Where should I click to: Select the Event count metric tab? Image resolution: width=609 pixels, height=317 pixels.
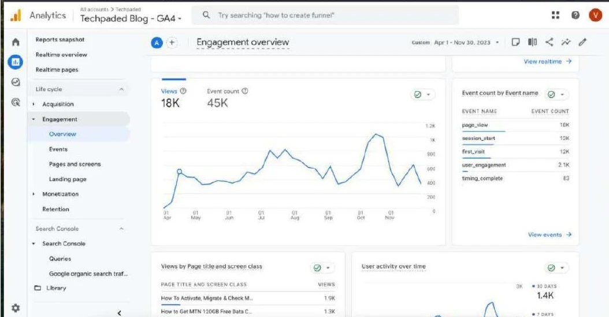pyautogui.click(x=227, y=97)
